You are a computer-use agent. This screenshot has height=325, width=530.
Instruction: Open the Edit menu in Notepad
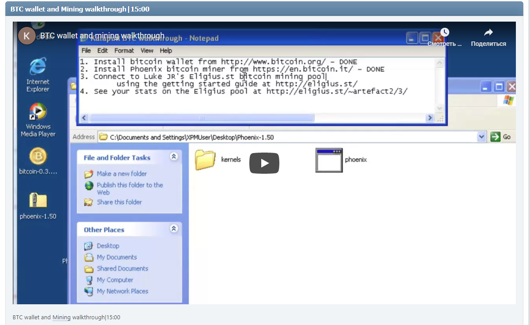point(102,51)
